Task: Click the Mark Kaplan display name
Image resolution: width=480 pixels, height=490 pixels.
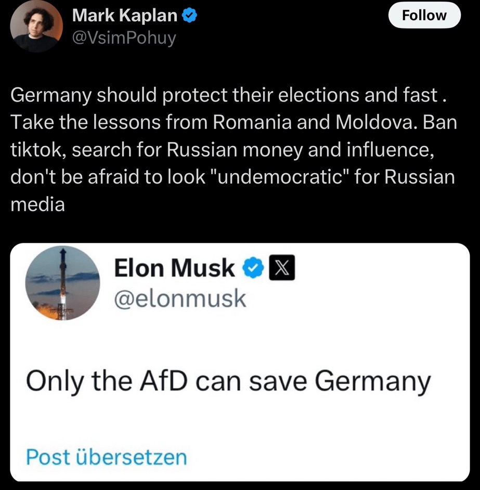Action: click(124, 16)
